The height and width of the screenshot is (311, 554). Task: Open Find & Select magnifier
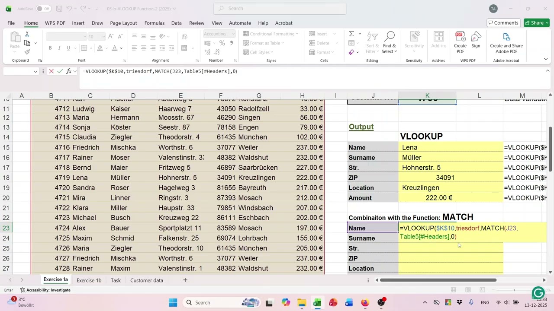click(x=389, y=42)
